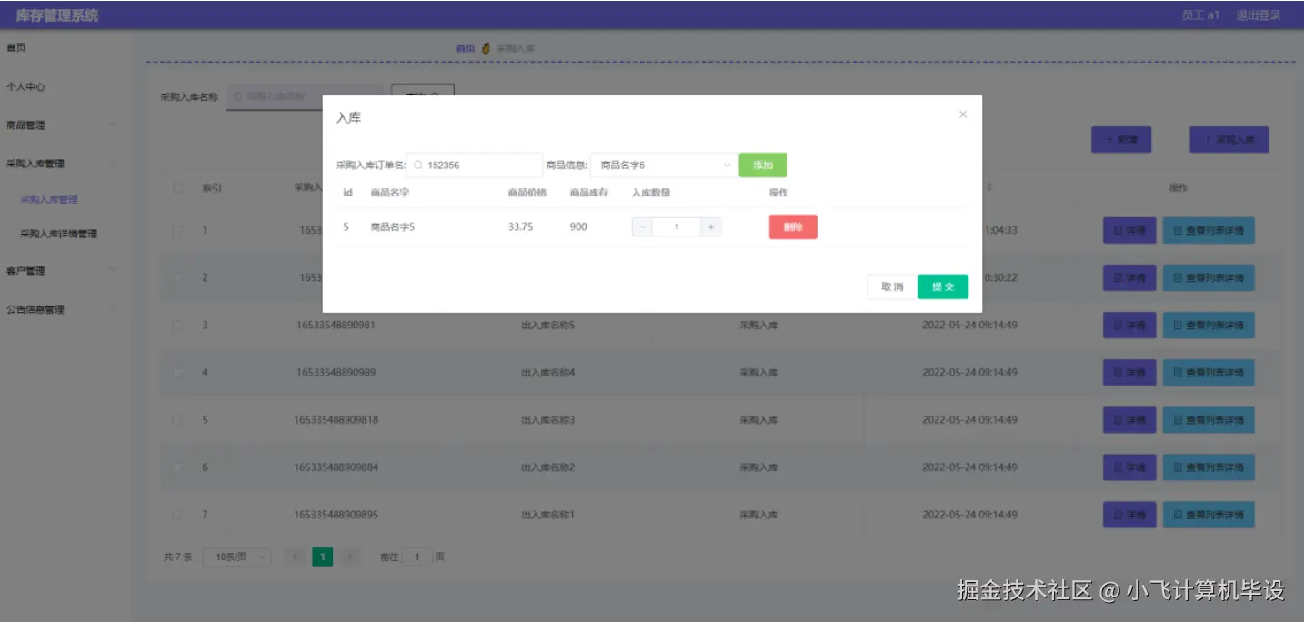Check the checkbox for row 3

pyautogui.click(x=178, y=325)
